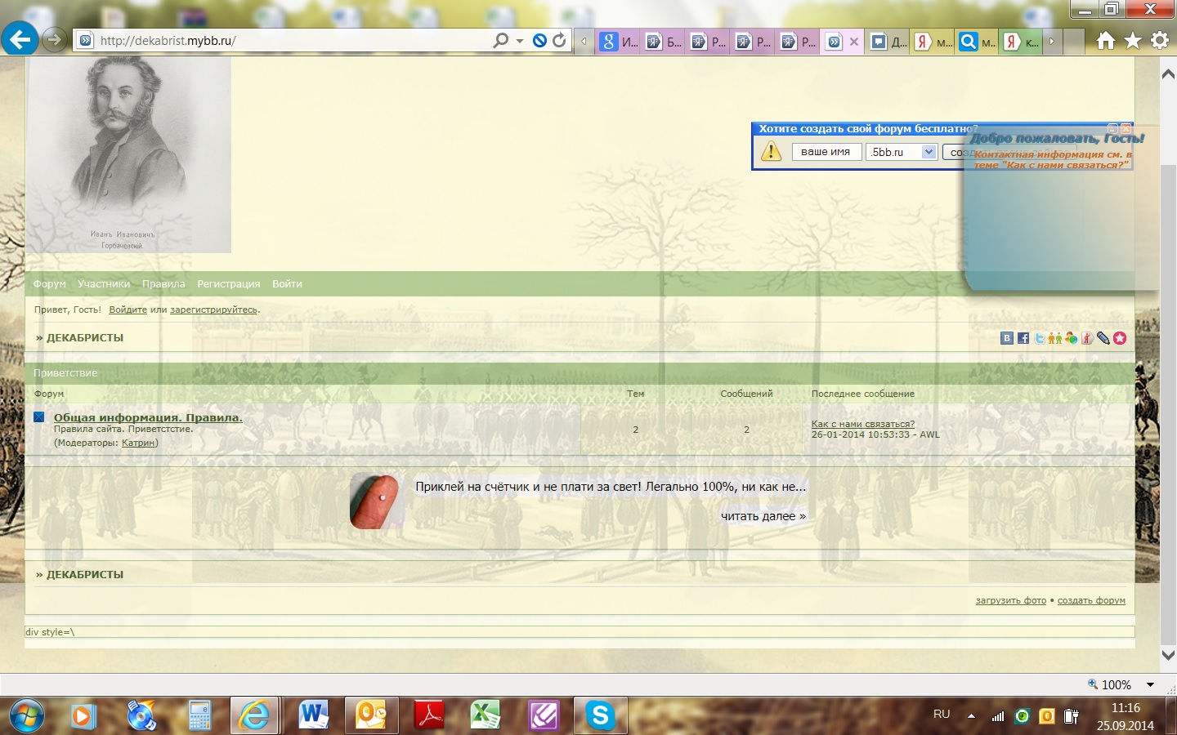Share via Twitter icon
Image resolution: width=1177 pixels, height=735 pixels.
pyautogui.click(x=1039, y=338)
